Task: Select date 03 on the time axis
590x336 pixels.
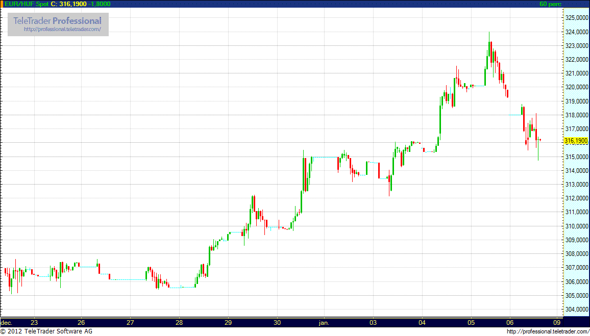Action: pos(373,322)
